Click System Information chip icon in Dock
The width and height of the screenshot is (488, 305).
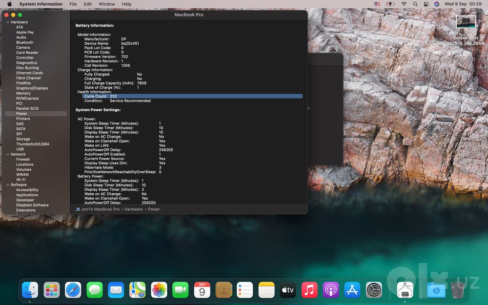click(x=405, y=290)
